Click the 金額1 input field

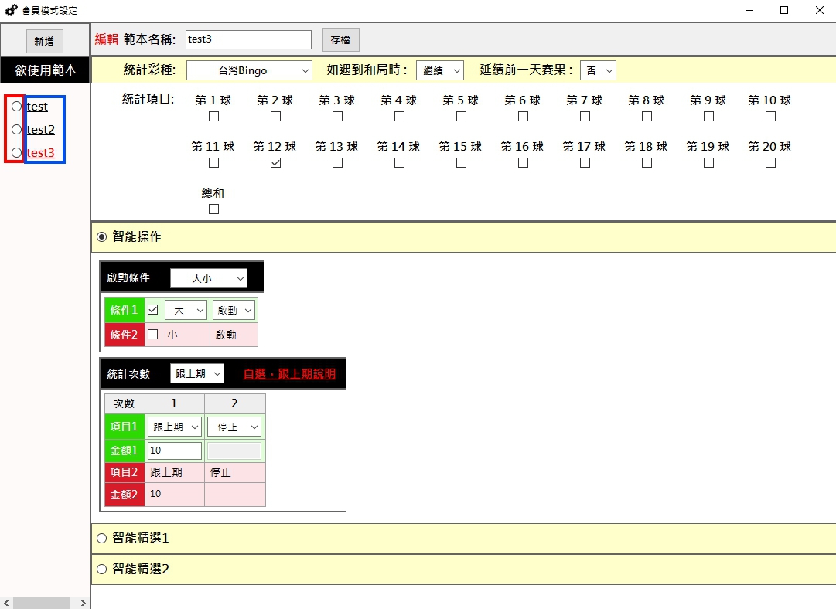click(174, 451)
